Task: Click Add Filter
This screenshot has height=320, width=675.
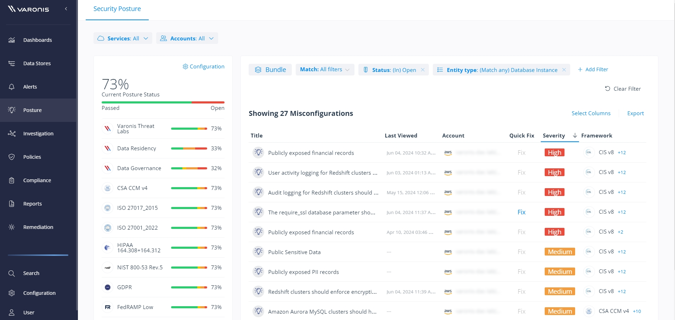Action: [x=593, y=69]
